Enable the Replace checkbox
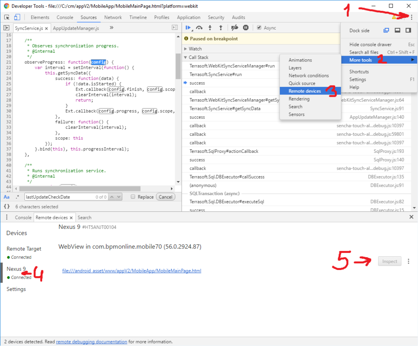418x346 pixels. 133,196
